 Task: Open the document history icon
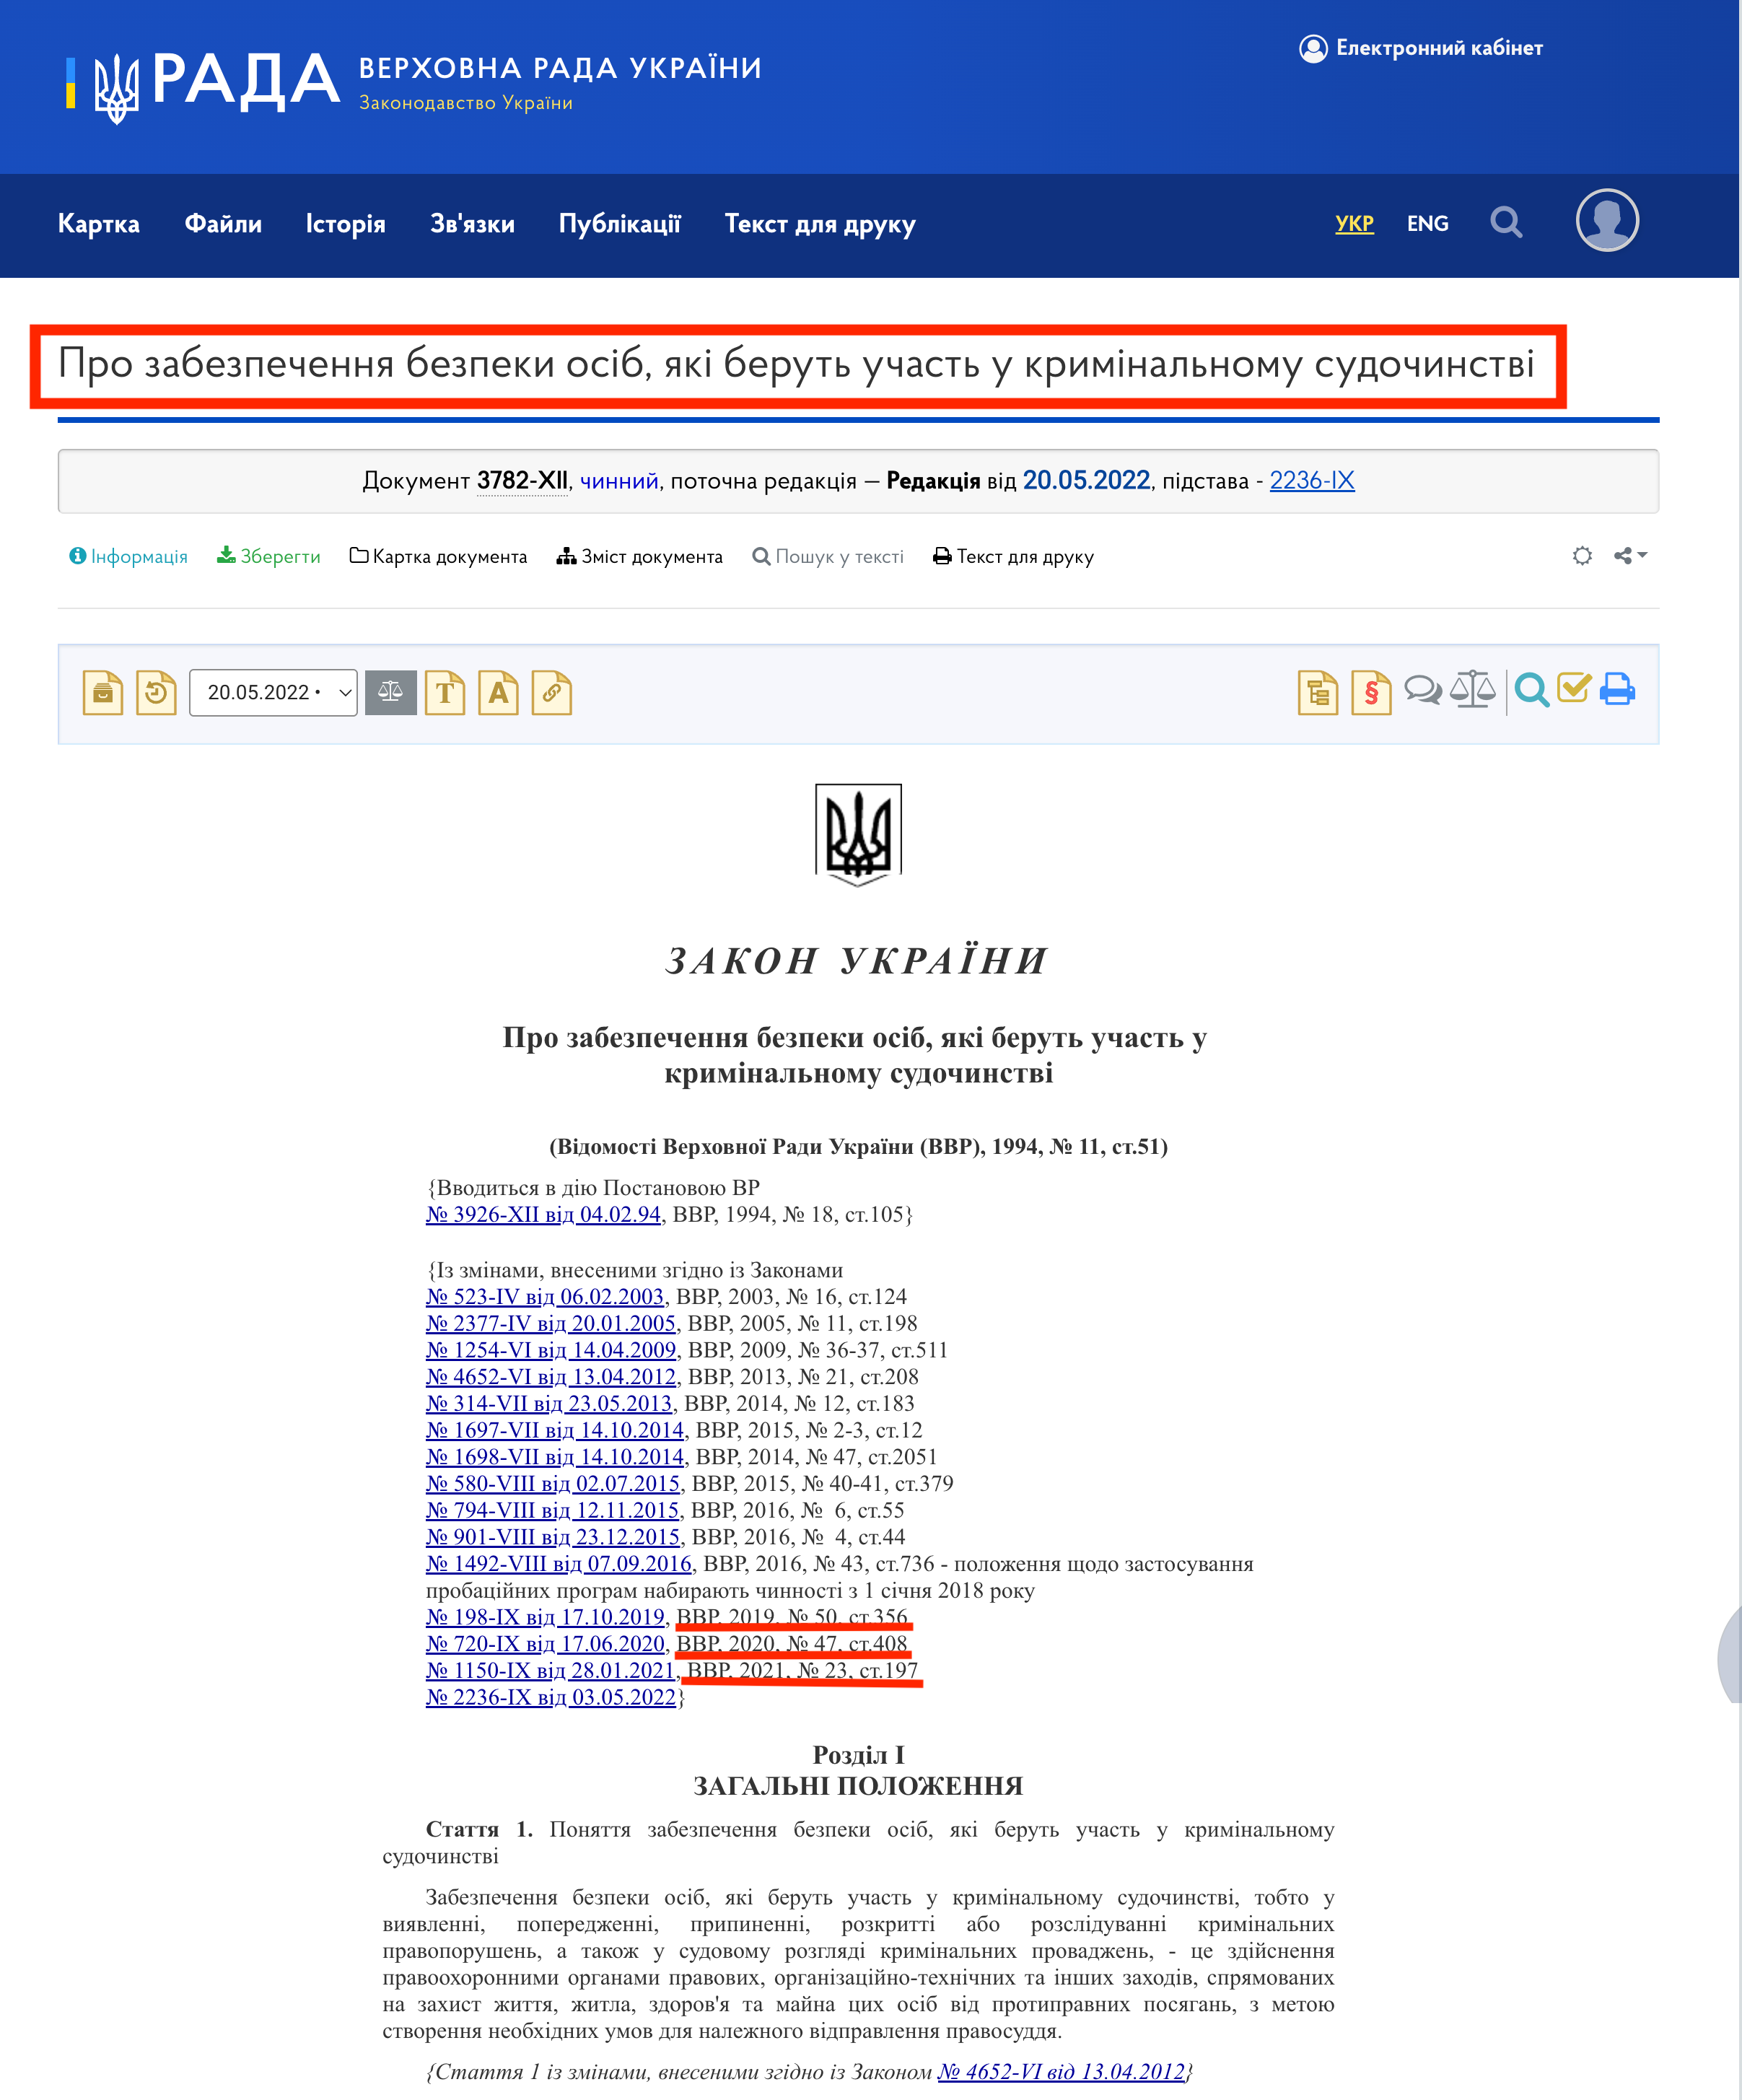coord(156,692)
